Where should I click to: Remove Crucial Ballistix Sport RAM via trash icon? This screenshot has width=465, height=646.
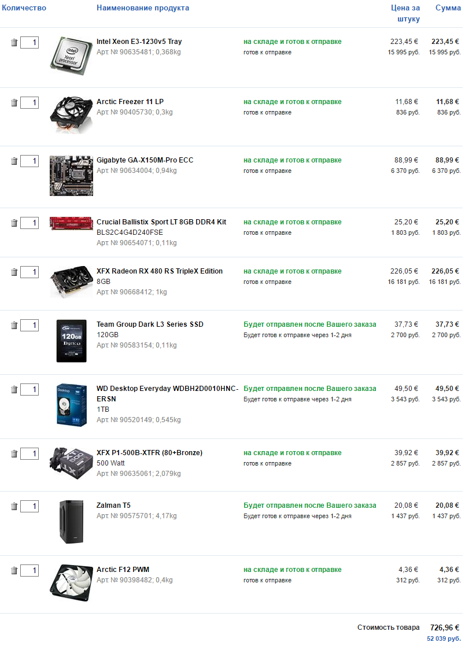pyautogui.click(x=14, y=223)
